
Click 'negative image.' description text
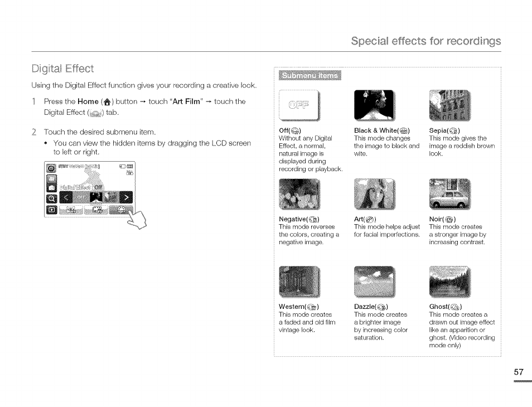click(x=301, y=242)
